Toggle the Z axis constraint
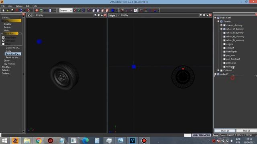Viewport: 257px width, 144px height. coord(83,10)
